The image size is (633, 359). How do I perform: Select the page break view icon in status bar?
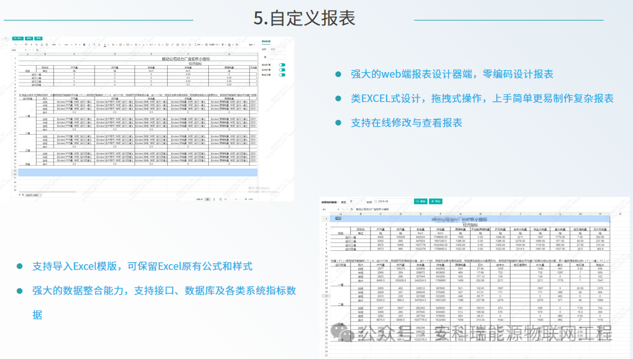pos(220,199)
